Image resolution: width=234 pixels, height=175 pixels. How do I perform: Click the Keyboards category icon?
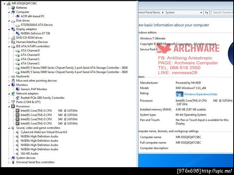[13, 76]
